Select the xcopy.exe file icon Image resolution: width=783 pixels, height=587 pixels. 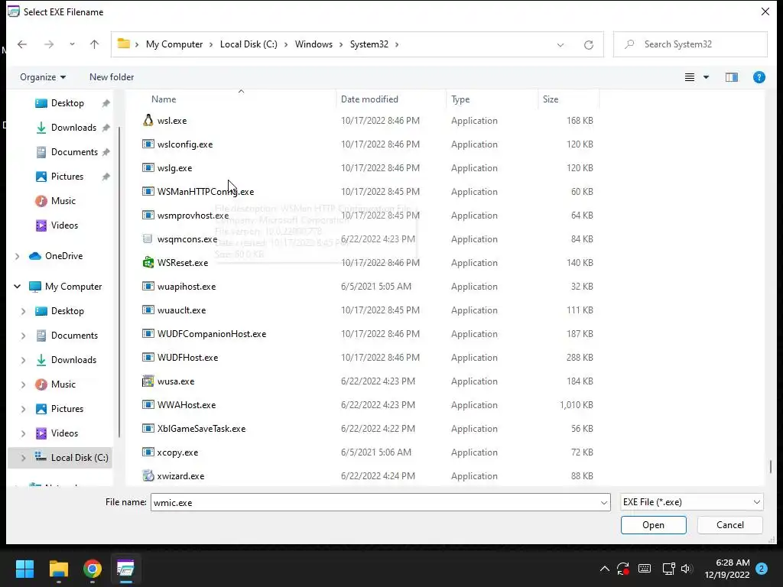click(x=148, y=452)
